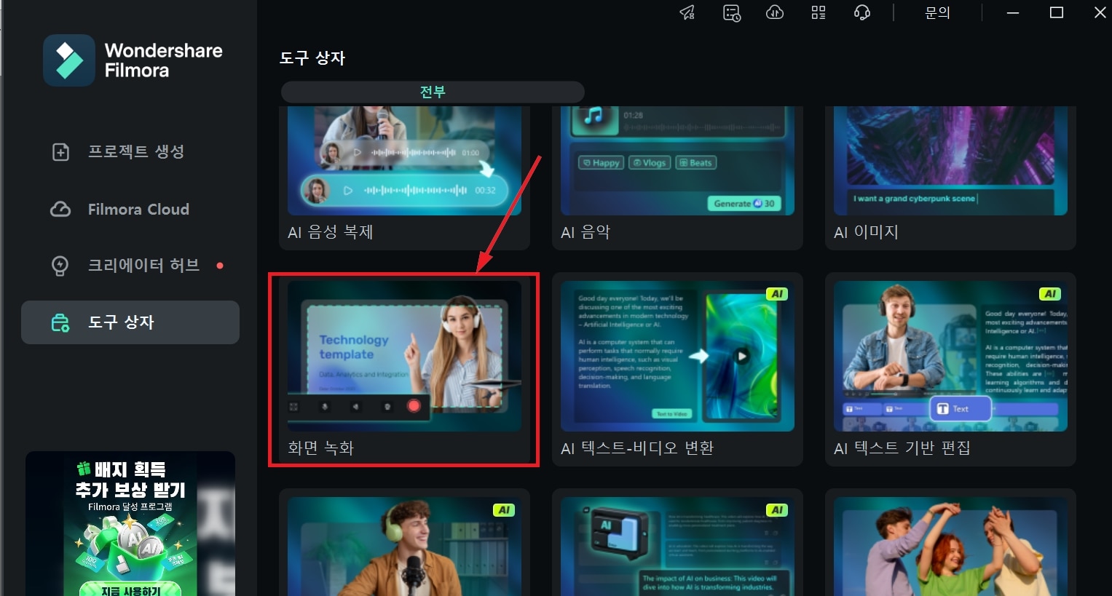Image resolution: width=1112 pixels, height=596 pixels.
Task: Click the 지금 사용하기 banner button
Action: pyautogui.click(x=130, y=589)
